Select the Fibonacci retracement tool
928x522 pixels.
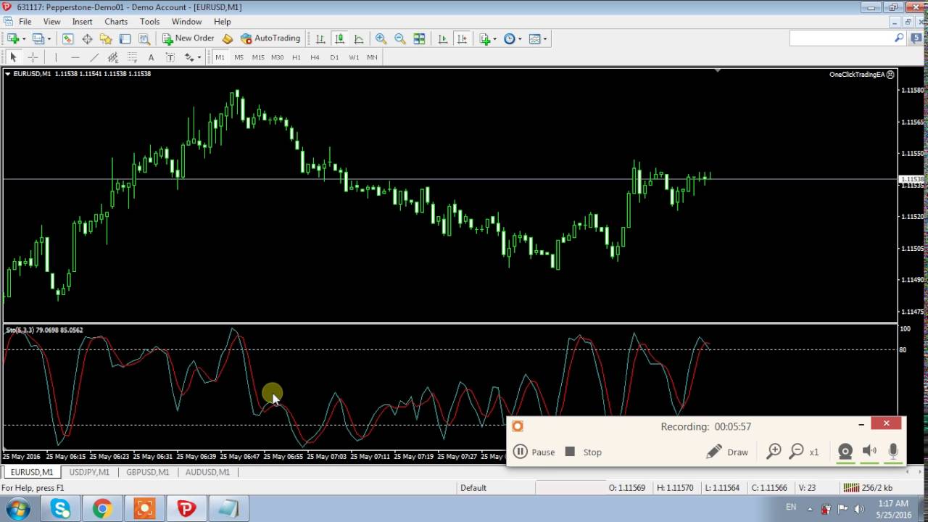pyautogui.click(x=132, y=57)
